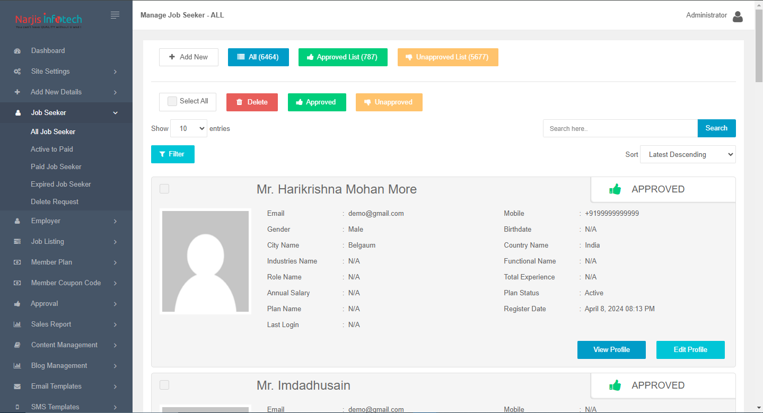The height and width of the screenshot is (413, 763).
Task: Click the mobile number +9199999999999
Action: [x=612, y=213]
